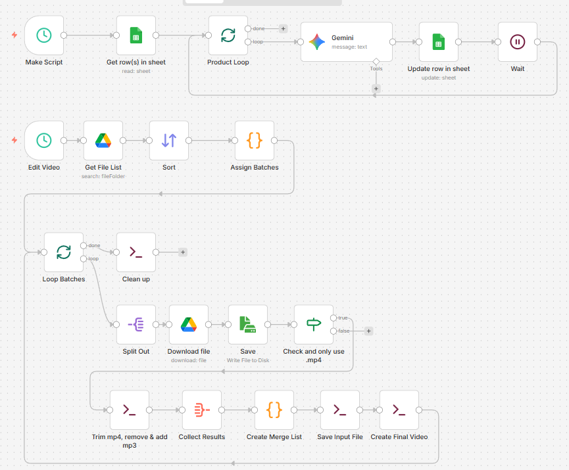Open the Gemini message node

point(346,42)
